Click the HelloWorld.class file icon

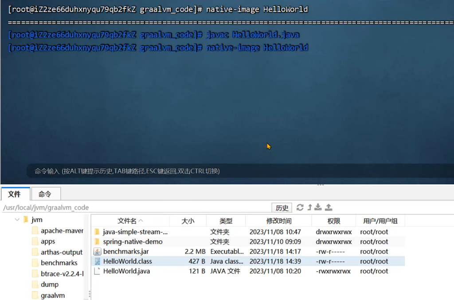tap(97, 261)
